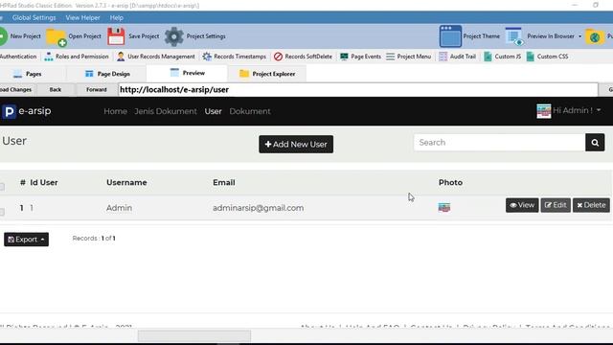Open Custom CSS editor
The image size is (613, 345).
547,57
